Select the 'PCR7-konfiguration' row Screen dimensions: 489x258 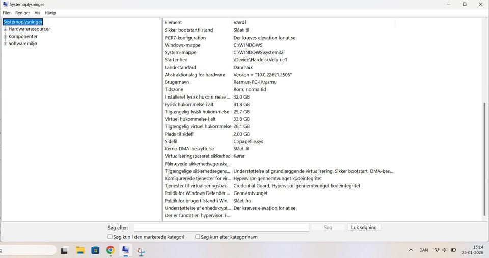279,38
